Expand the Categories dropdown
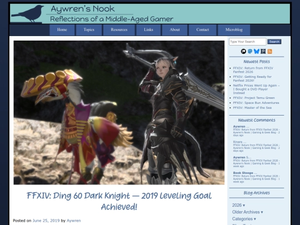Viewport: 300px width, 225px height. (x=244, y=219)
